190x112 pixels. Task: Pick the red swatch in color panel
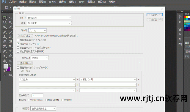pos(185,17)
